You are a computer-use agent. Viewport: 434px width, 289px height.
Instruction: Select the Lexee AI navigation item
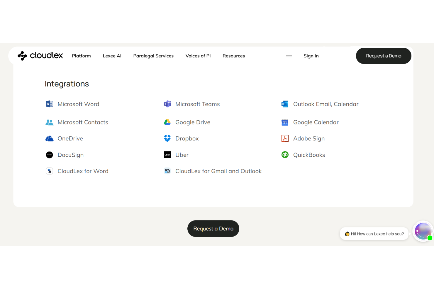click(x=112, y=56)
